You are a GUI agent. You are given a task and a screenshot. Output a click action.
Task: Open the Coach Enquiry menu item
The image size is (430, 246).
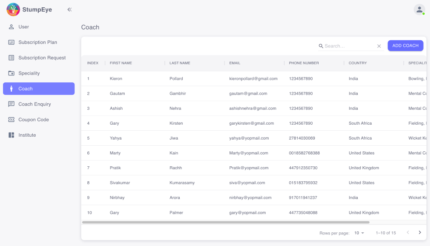pos(34,104)
